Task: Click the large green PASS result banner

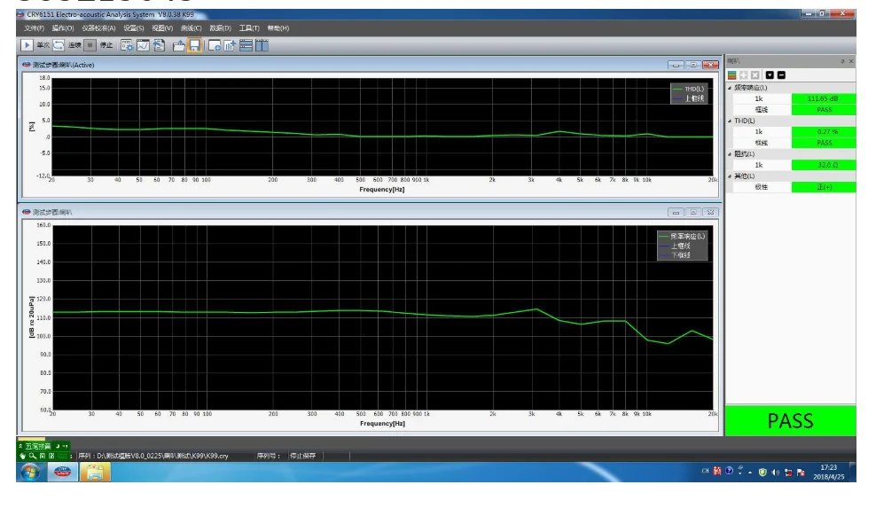Action: tap(790, 420)
